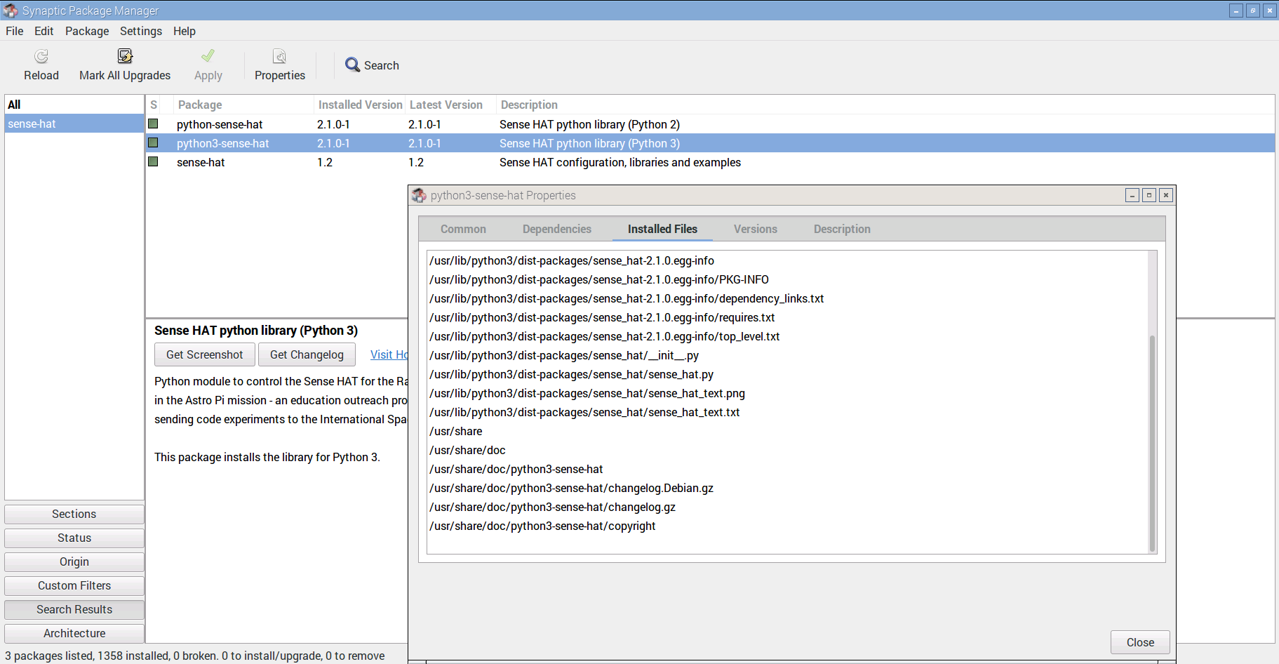The image size is (1279, 664).
Task: Click the Search magnifier icon
Action: (x=352, y=65)
